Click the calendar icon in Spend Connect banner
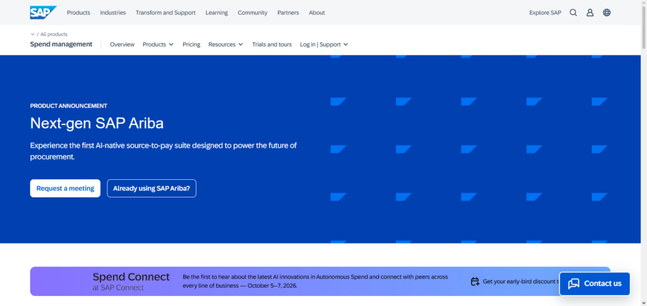Image resolution: width=647 pixels, height=306 pixels. pos(475,281)
